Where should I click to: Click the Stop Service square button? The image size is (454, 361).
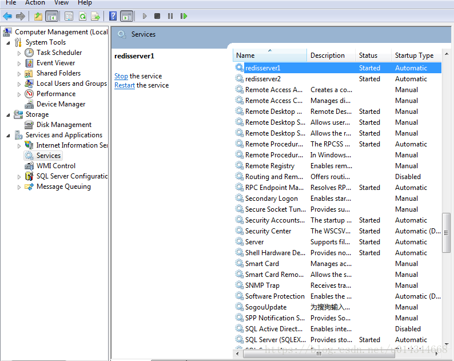157,16
